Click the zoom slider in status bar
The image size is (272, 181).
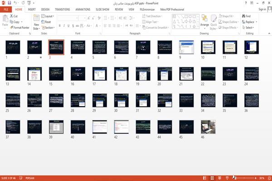tap(245, 178)
